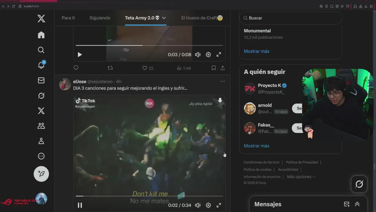Open Política de cookies link
Screen dimensions: 376x212
(x=257, y=170)
